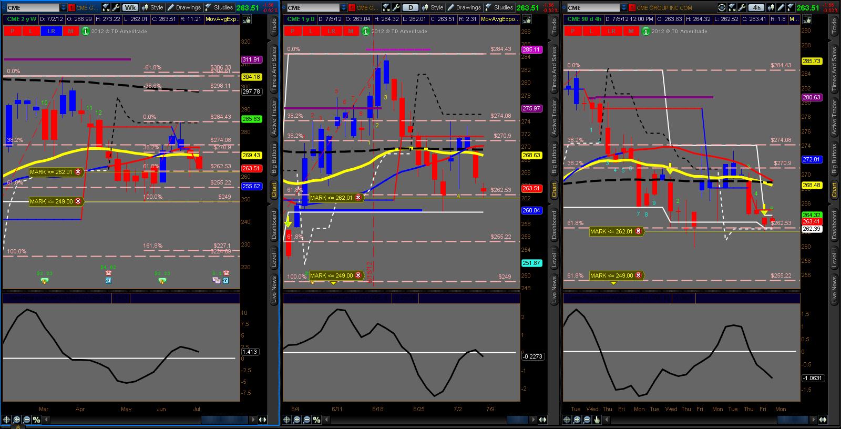This screenshot has height=429, width=841.
Task: Click earnings notebook dollar icon in weekly chart
Action: [x=108, y=280]
